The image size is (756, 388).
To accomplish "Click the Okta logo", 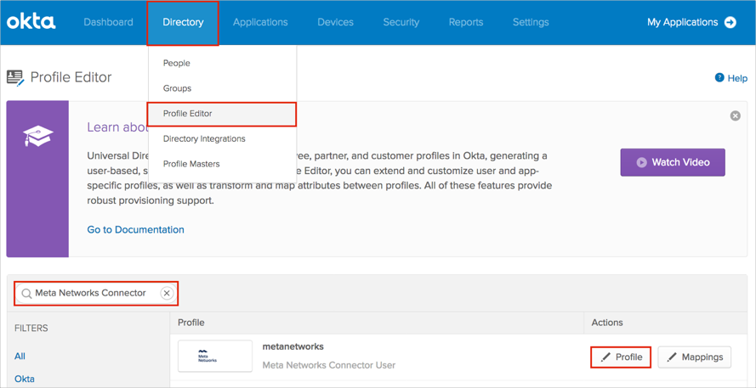I will coord(31,22).
